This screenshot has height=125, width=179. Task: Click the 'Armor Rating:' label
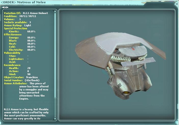pos(13,25)
